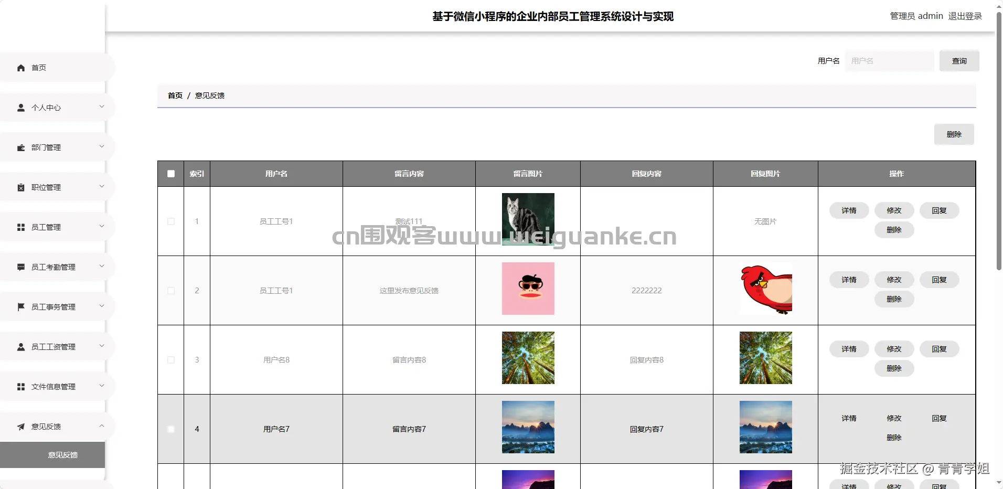Viewport: 1003px width, 489px height.
Task: Click the briefcase icon beside 部门管理
Action: [21, 147]
